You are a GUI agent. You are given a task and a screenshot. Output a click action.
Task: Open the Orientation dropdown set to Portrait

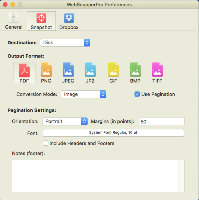[65, 121]
